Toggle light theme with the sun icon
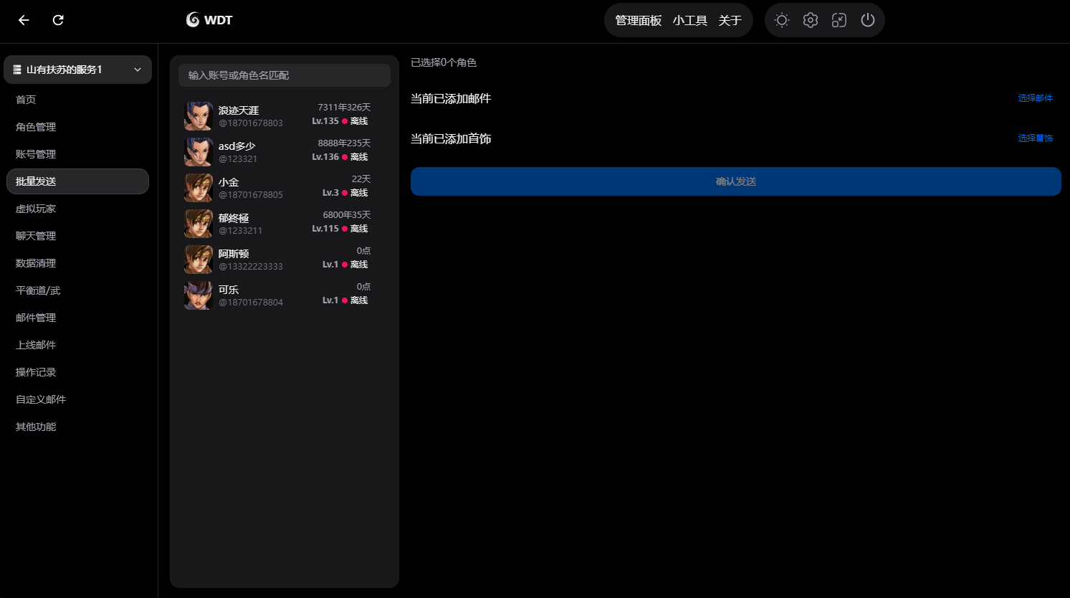This screenshot has width=1070, height=598. click(782, 20)
